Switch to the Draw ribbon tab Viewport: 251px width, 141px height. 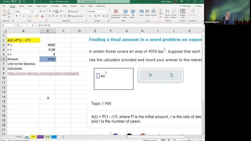pos(30,6)
